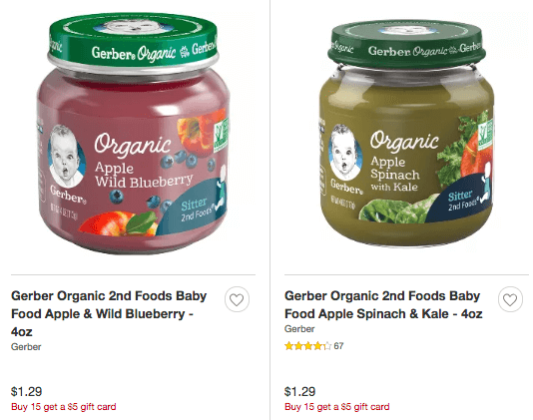Click gift card promo under spinach kale product
The image size is (533, 420).
pyautogui.click(x=336, y=407)
